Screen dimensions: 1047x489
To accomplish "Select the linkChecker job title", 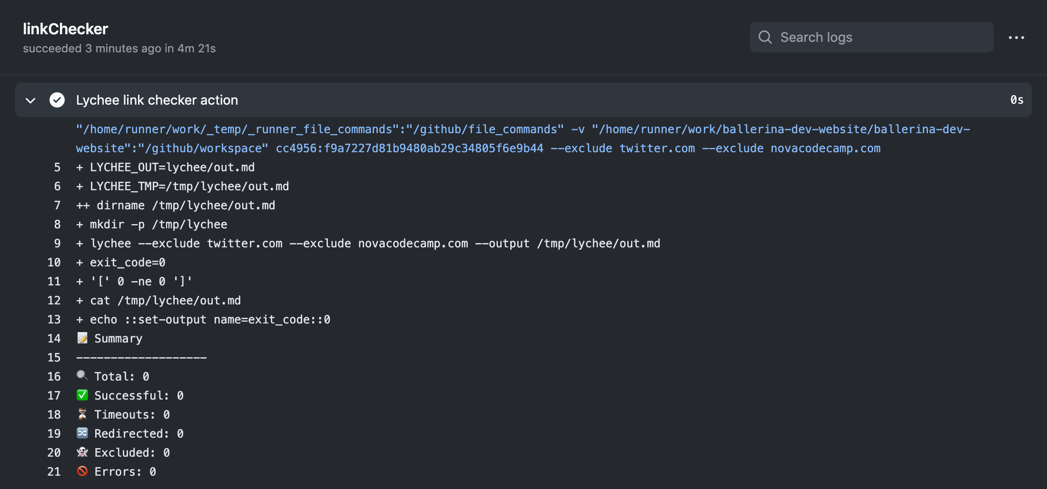I will click(x=66, y=29).
